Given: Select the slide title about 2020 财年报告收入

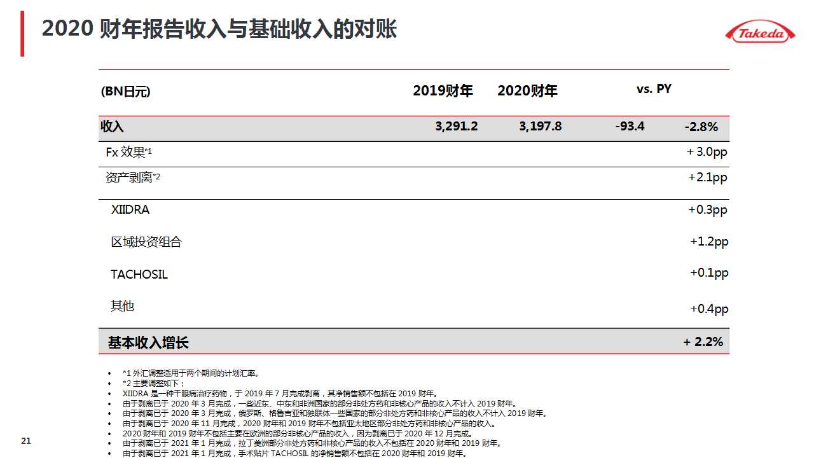Looking at the screenshot, I should [219, 29].
